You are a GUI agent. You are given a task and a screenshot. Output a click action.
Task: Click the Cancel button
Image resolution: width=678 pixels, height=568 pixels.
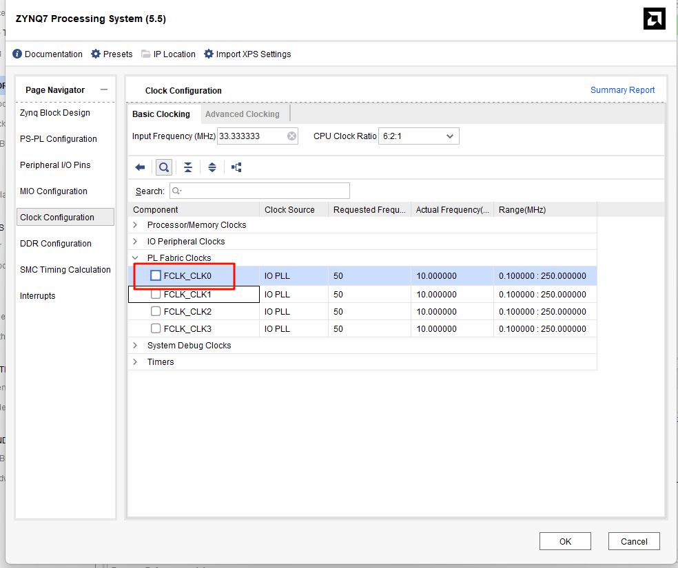tap(634, 541)
